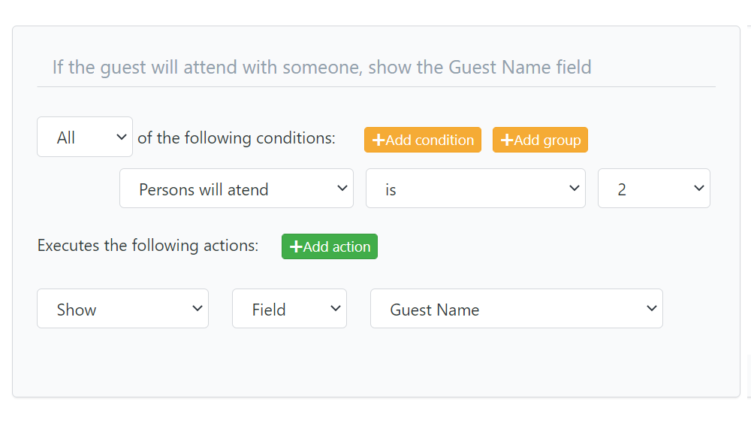Click the plus icon on Add condition
The image size is (751, 423).
379,140
